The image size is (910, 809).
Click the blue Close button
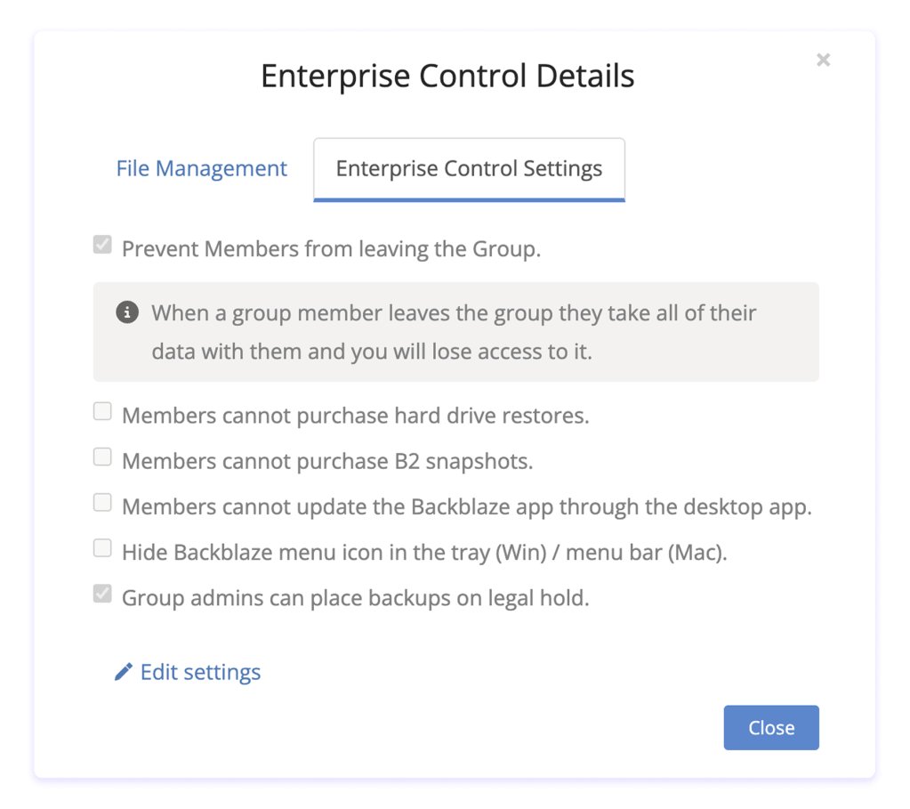tap(770, 728)
